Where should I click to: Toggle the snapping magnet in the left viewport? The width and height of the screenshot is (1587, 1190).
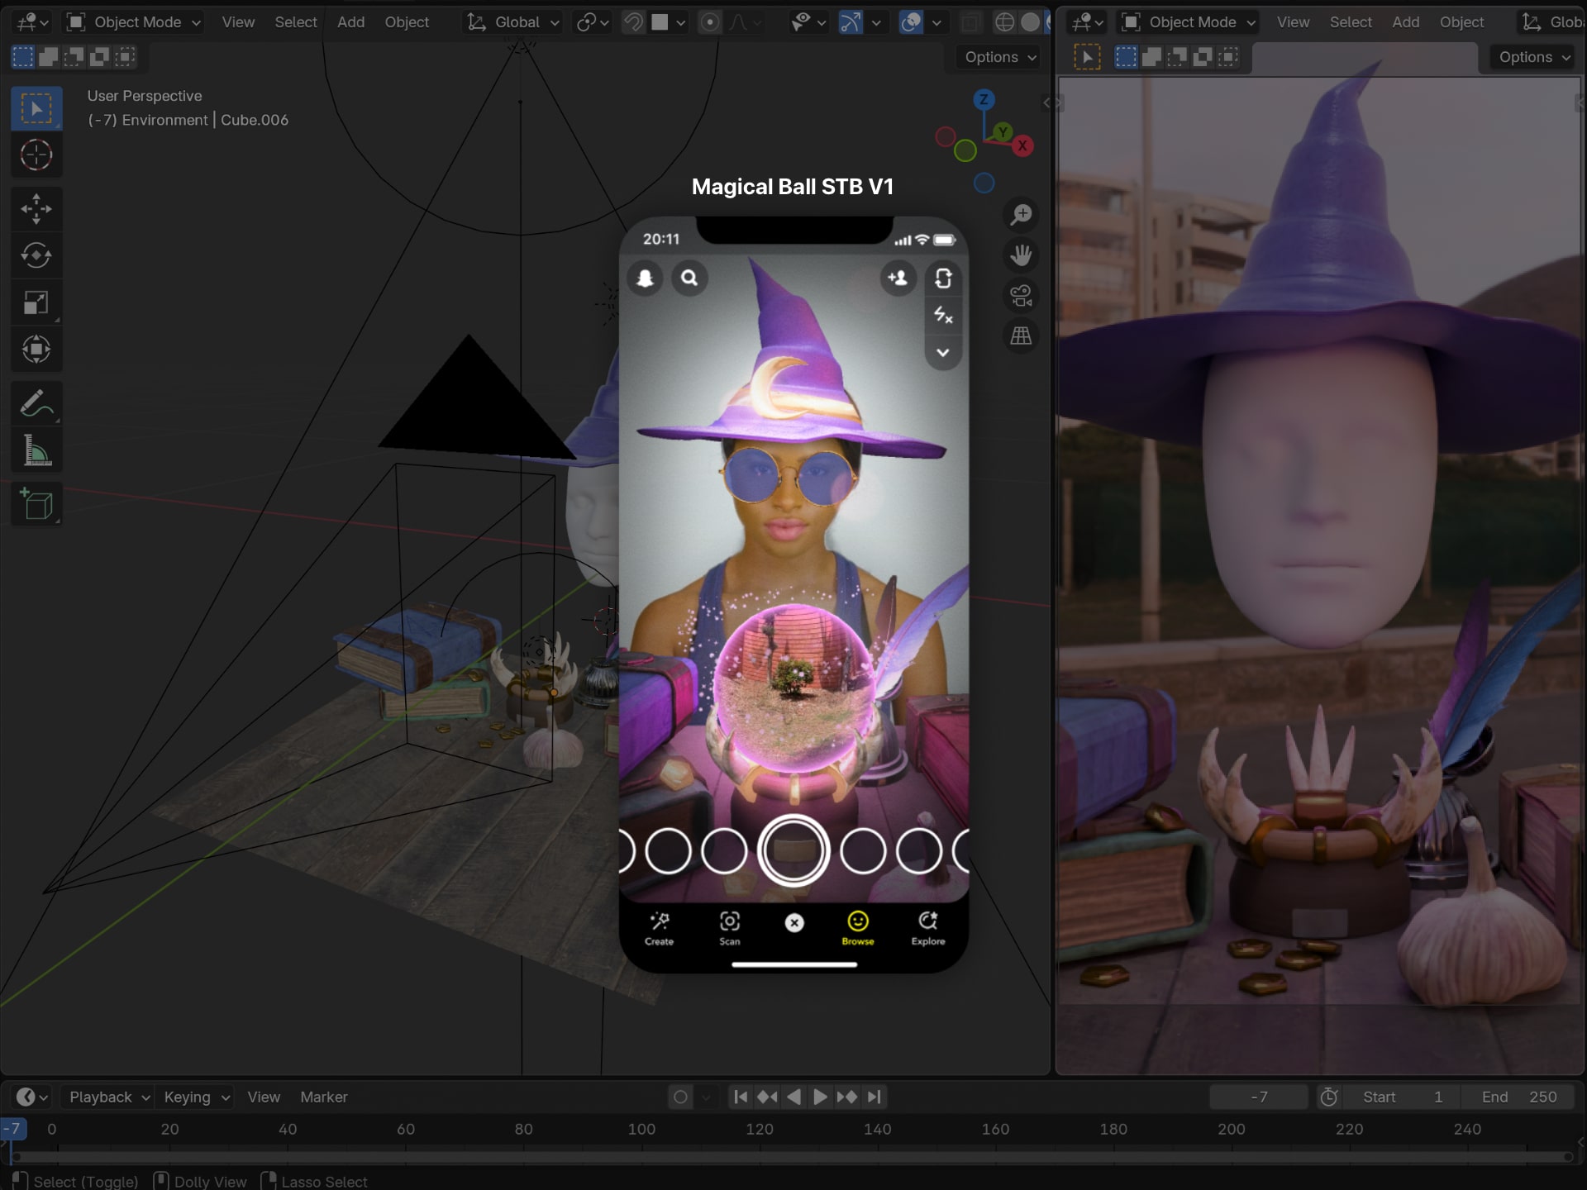pyautogui.click(x=633, y=22)
